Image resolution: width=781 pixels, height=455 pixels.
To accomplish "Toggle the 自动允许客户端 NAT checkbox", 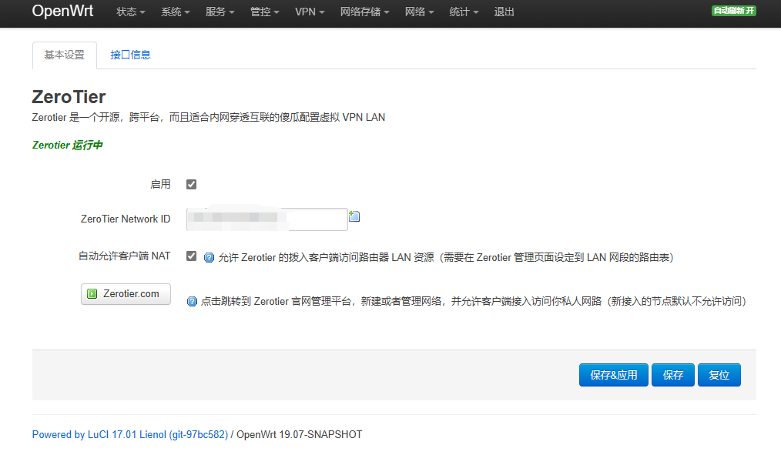I will click(x=191, y=256).
